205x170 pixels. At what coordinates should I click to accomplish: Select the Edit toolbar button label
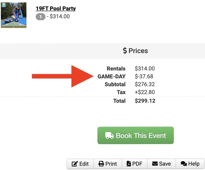(84, 164)
